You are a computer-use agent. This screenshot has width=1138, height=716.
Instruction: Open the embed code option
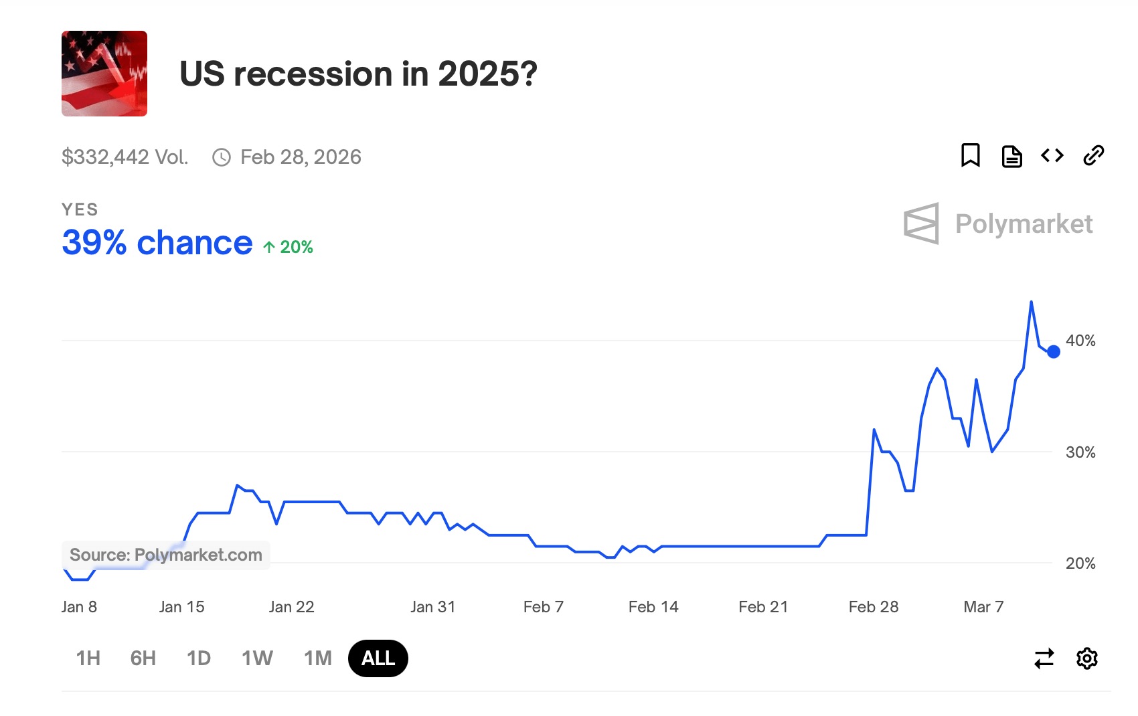tap(1052, 155)
